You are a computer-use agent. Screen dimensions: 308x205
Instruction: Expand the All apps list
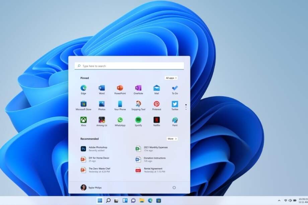click(x=171, y=78)
